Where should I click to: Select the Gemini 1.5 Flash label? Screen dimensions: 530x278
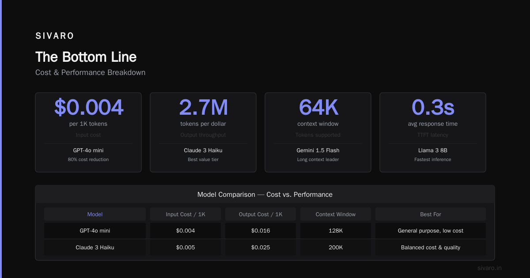pyautogui.click(x=318, y=150)
